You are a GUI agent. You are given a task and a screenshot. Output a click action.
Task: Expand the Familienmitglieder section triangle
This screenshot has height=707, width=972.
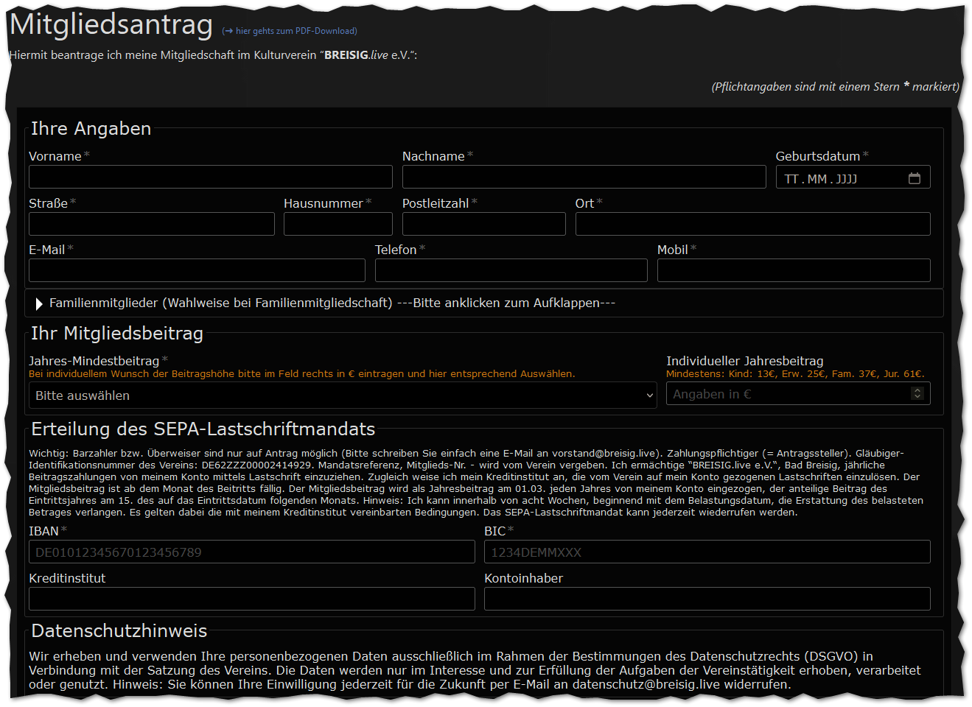click(39, 303)
